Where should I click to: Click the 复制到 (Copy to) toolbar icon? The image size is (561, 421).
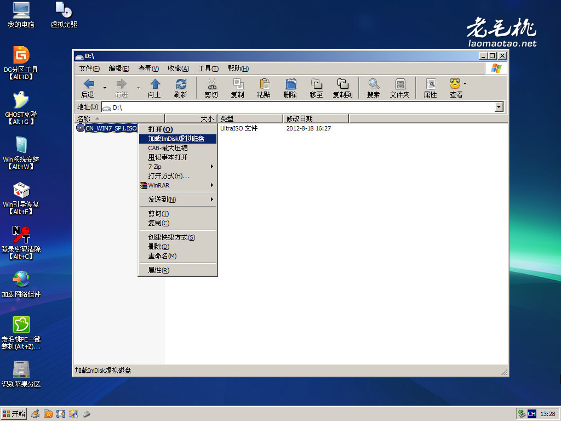343,88
